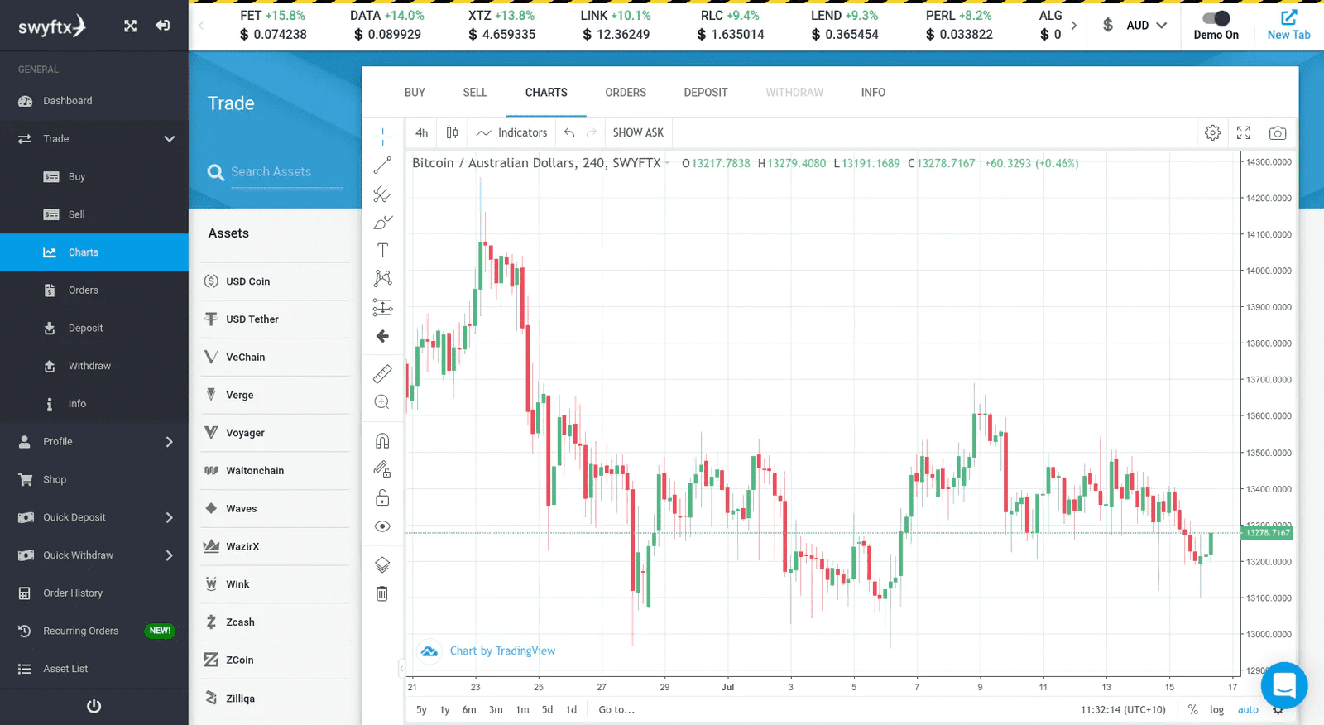Click the Search Assets field
This screenshot has height=725, width=1324.
pyautogui.click(x=285, y=172)
